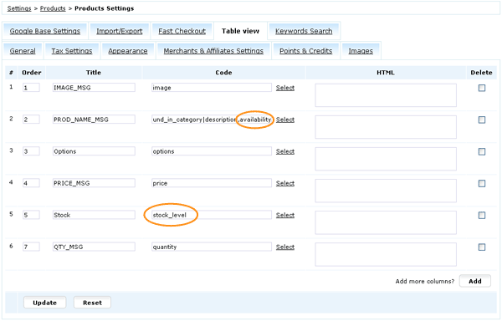Viewport: 502px width, 321px height.
Task: Click the PRICE_MSG title field
Action: point(94,183)
